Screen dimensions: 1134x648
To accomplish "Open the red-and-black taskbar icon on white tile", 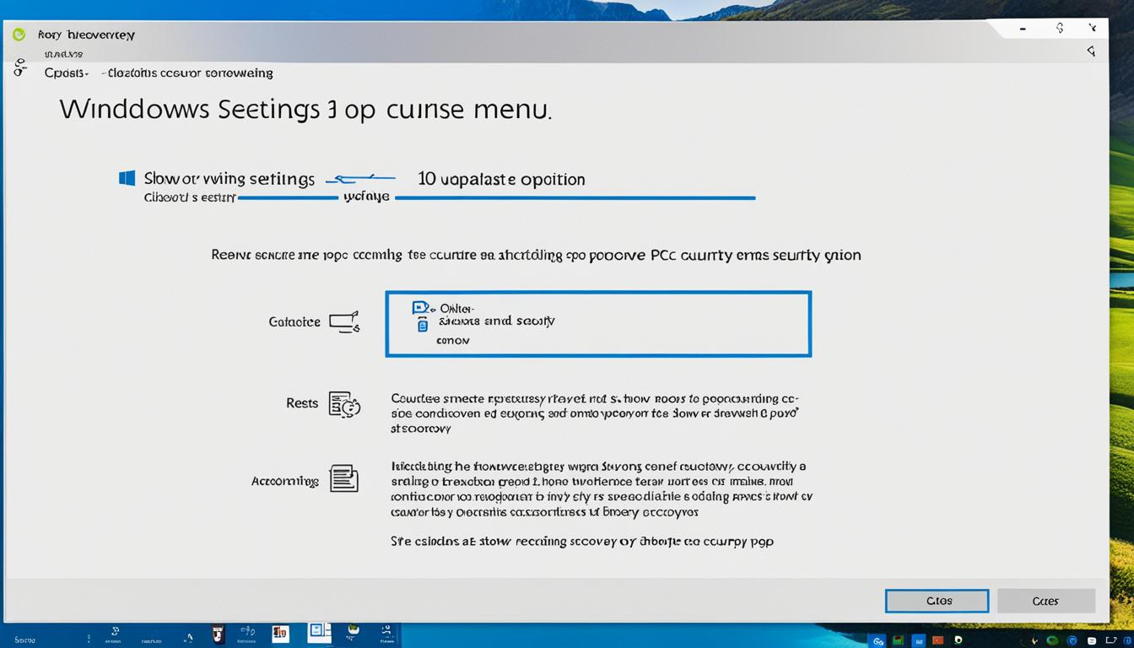I will click(280, 634).
